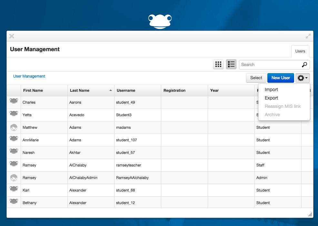Select the username student_57 cell
318x226 pixels.
[138, 153]
